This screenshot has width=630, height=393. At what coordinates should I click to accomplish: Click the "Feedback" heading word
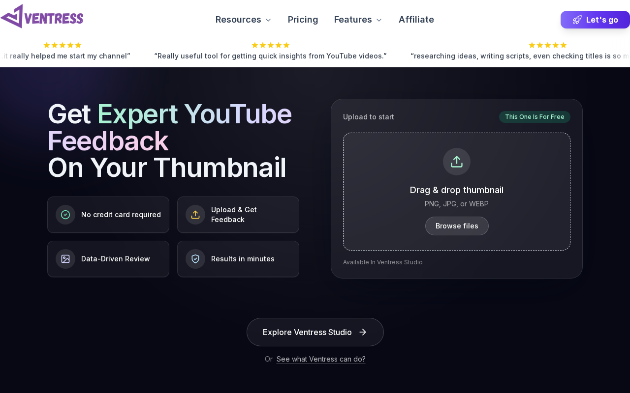pos(108,141)
